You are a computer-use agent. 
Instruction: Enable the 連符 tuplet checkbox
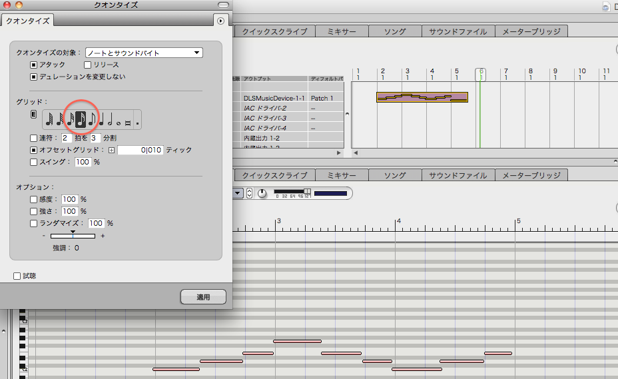click(33, 138)
